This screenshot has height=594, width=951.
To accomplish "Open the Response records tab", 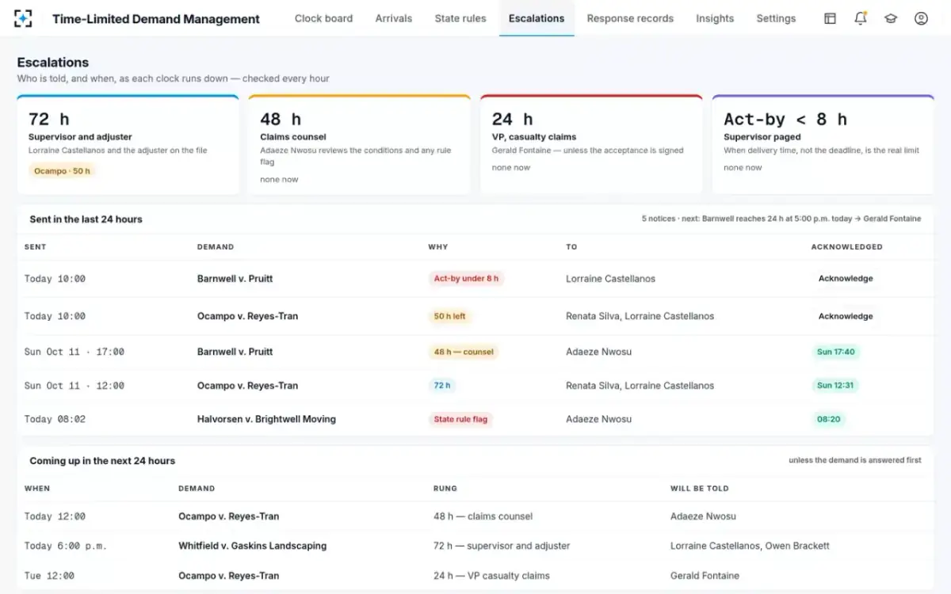I will pyautogui.click(x=630, y=18).
